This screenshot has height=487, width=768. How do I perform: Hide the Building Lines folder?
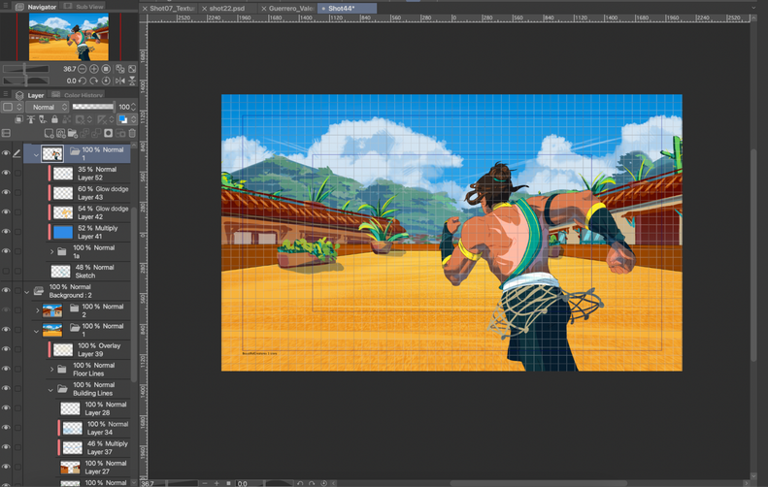click(6, 388)
